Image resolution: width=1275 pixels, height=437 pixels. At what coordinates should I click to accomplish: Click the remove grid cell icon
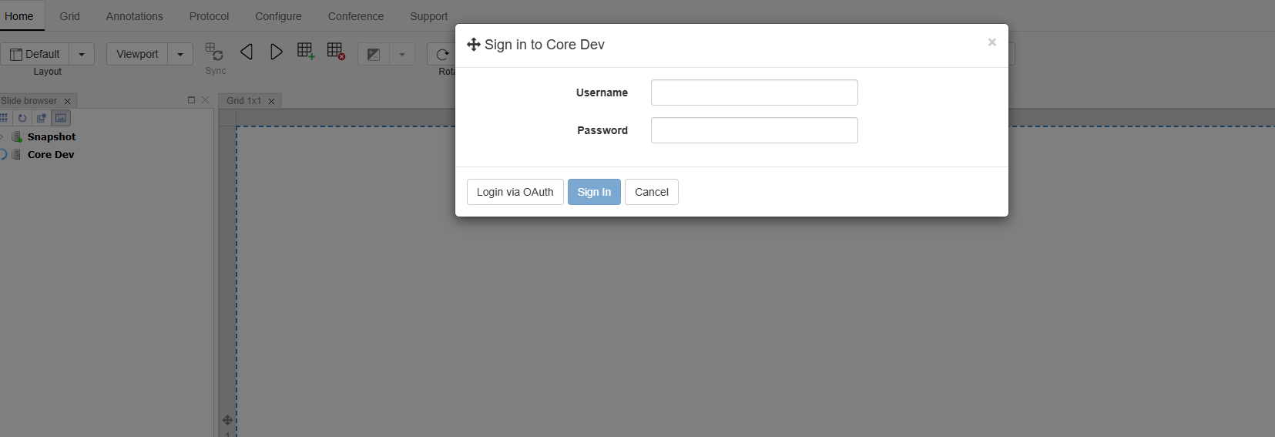336,52
